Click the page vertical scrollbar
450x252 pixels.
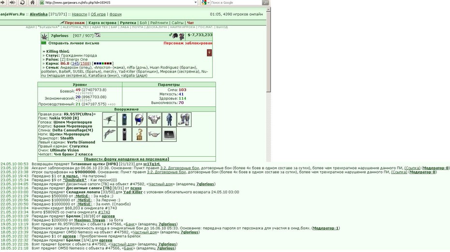269,85
